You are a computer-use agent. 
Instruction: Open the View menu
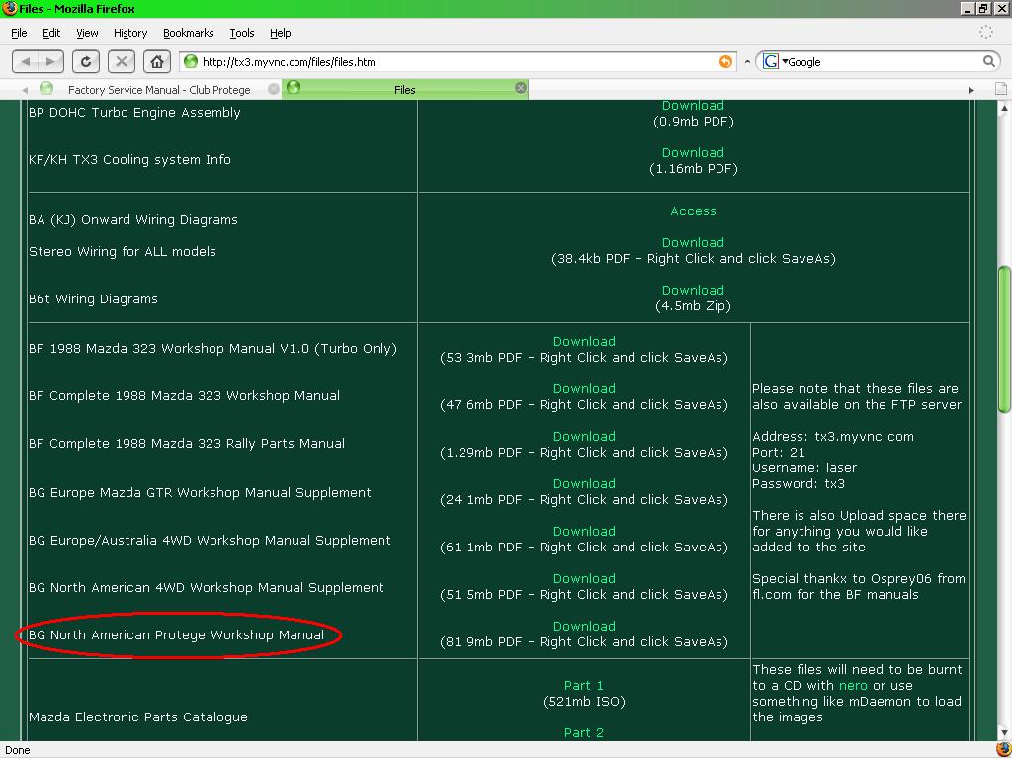(x=87, y=33)
